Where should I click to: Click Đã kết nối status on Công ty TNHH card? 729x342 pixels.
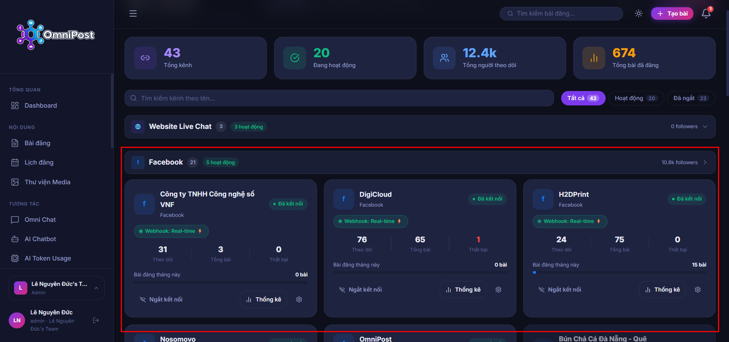[x=288, y=204]
